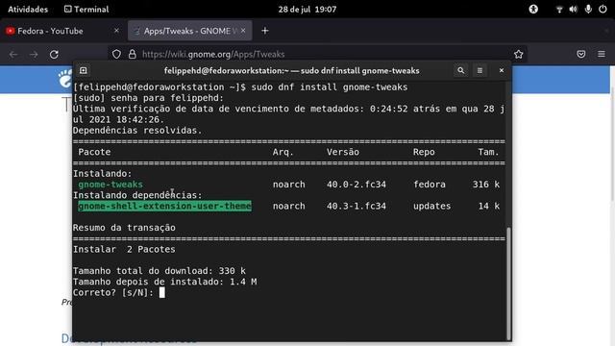Image resolution: width=615 pixels, height=346 pixels.
Task: Click the terminal search icon
Action: [461, 70]
